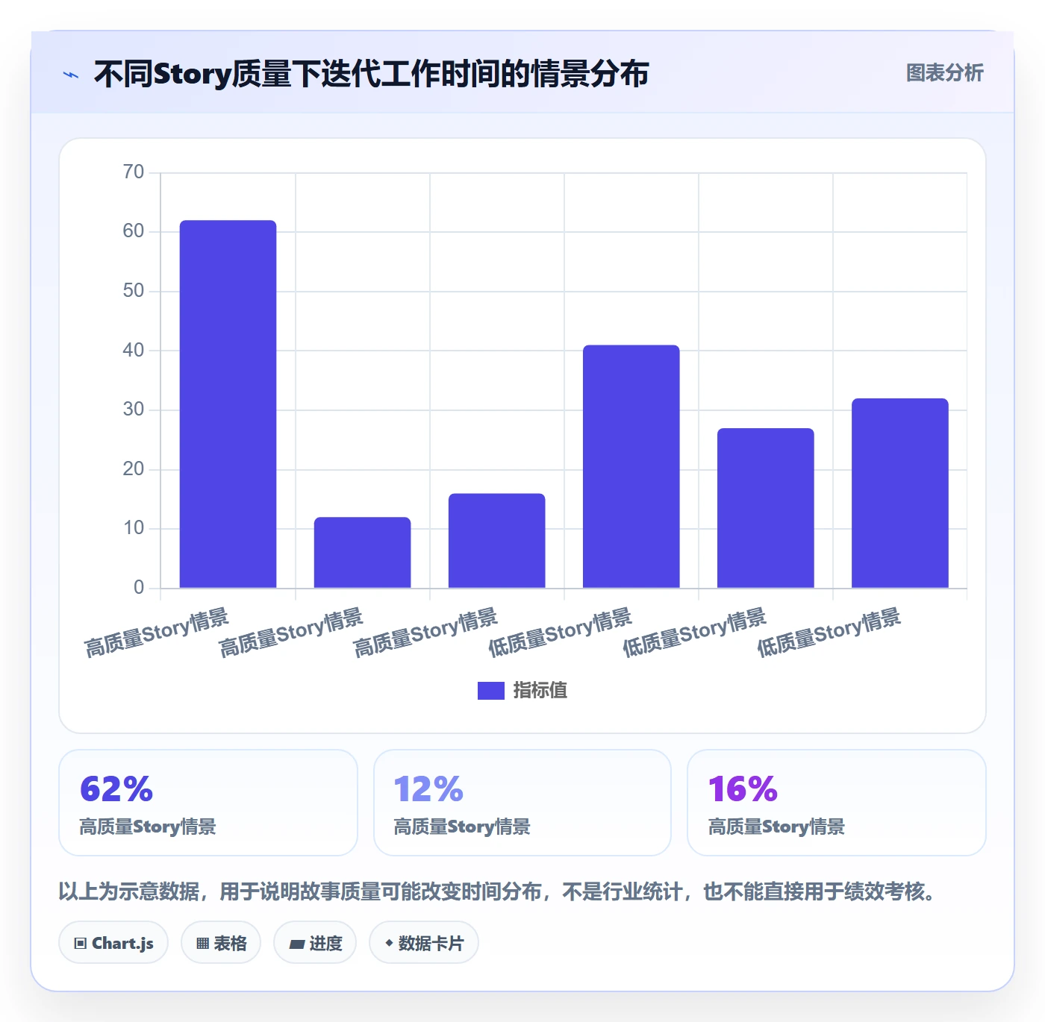Choose the 数据卡片 chip

(424, 943)
